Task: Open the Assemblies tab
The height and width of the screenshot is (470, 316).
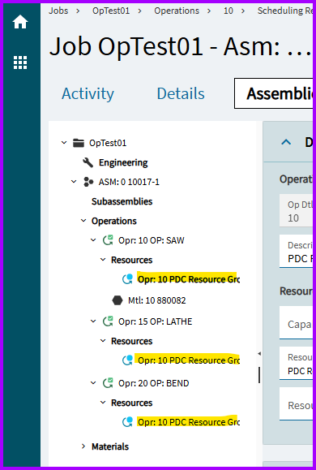Action: [274, 93]
